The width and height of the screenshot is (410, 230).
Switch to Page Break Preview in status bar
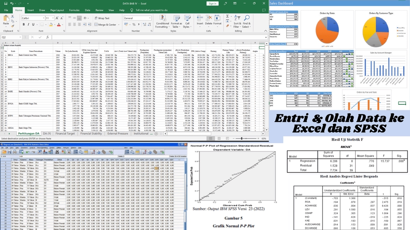[227, 138]
